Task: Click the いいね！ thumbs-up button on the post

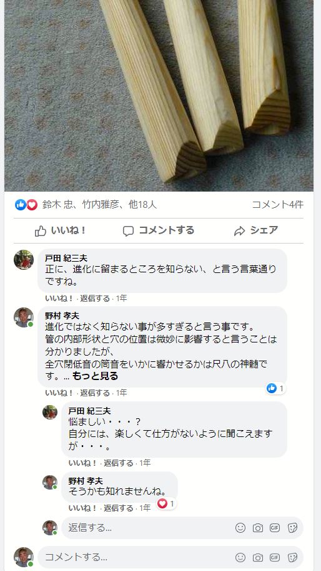Action: point(61,230)
